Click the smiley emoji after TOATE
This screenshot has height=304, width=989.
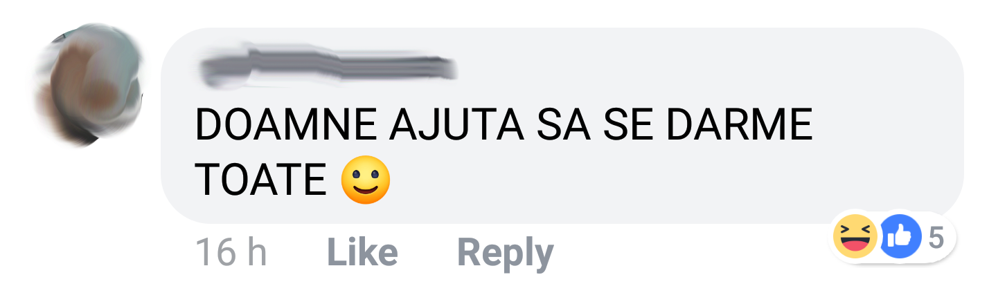tap(366, 180)
